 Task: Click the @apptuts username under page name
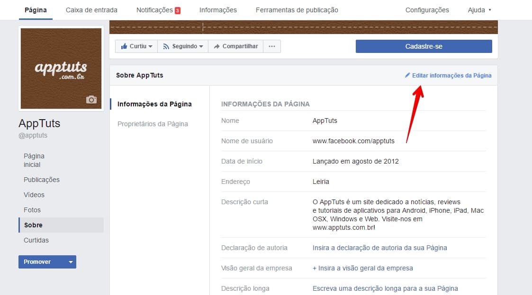tap(33, 136)
